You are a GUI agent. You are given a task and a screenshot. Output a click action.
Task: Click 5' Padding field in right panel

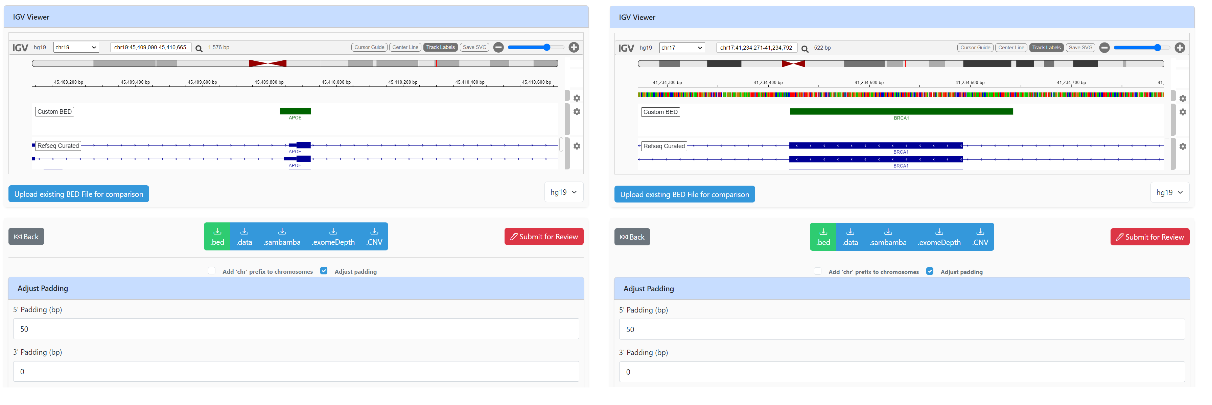tap(902, 329)
